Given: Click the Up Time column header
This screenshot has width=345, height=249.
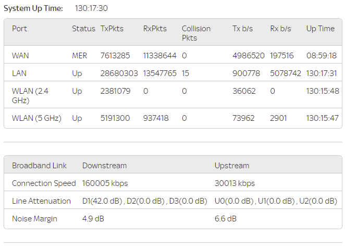Looking at the screenshot, I should tap(321, 29).
